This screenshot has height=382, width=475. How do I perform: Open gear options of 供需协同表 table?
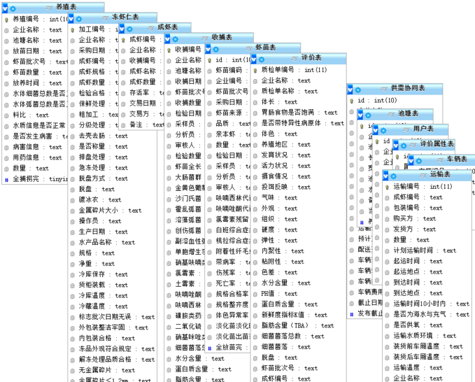tap(358, 90)
